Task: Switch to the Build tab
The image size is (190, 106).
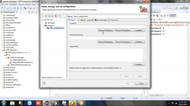Action: [90, 20]
